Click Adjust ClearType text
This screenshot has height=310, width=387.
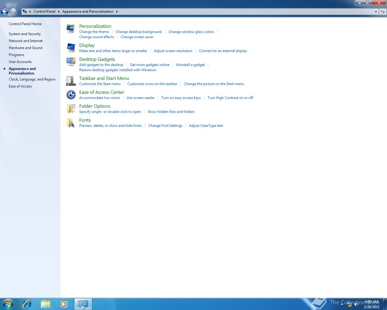[206, 126]
